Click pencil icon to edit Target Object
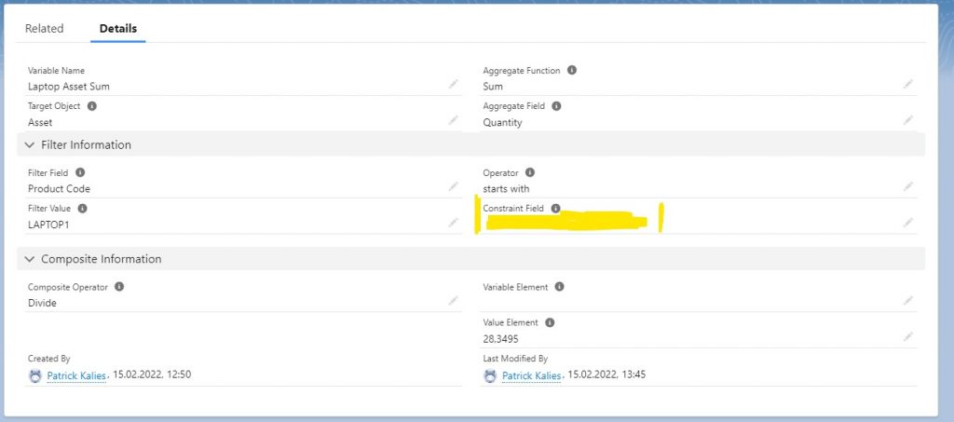Viewport: 954px width, 422px height. tap(453, 120)
